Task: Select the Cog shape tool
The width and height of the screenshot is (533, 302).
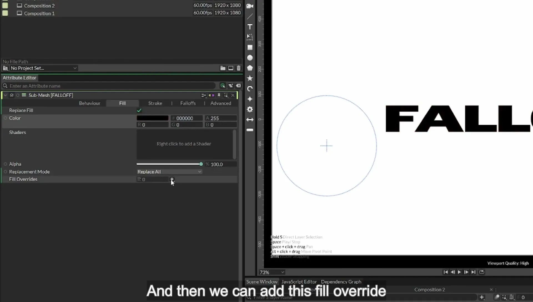Action: coord(250,109)
